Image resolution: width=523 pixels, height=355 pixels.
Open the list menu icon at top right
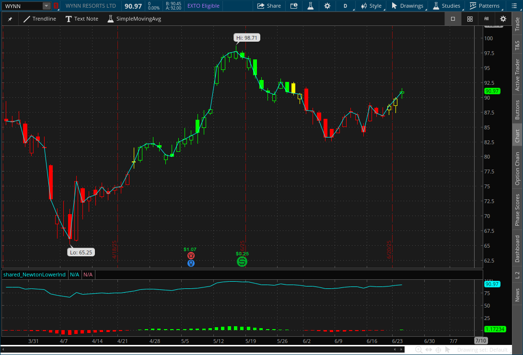tap(514, 6)
